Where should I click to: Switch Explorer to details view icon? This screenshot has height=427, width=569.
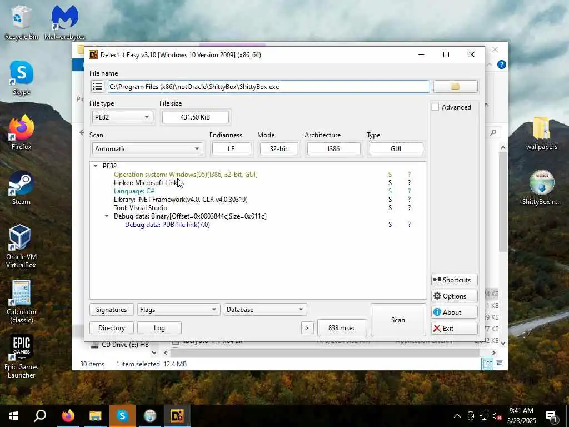click(x=487, y=364)
